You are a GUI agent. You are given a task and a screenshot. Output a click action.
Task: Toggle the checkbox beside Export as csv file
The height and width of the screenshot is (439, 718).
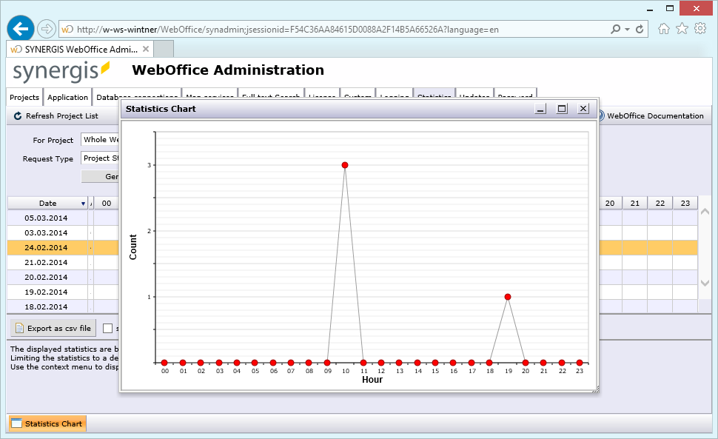(x=107, y=327)
